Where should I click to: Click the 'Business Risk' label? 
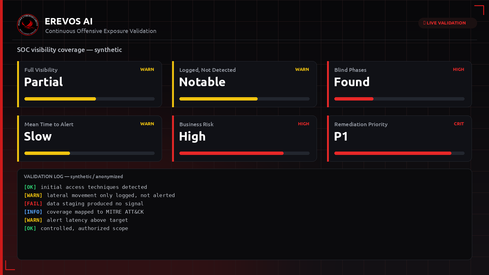(x=197, y=124)
